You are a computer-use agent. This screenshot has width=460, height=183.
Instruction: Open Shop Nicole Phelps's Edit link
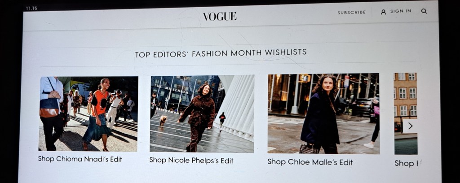[191, 161]
